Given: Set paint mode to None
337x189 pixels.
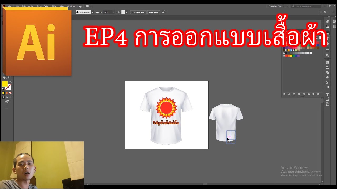Looking at the screenshot, I should point(11,93).
